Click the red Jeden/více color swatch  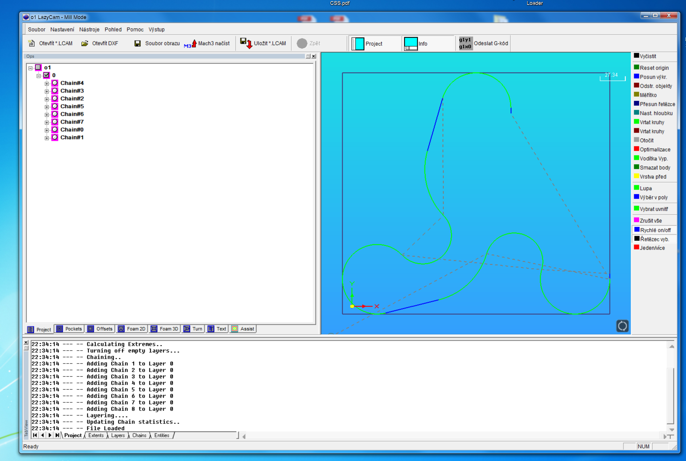tap(636, 247)
